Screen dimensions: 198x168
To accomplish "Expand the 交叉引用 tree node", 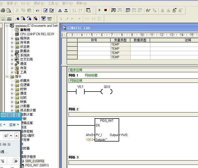I will (x=12, y=60).
